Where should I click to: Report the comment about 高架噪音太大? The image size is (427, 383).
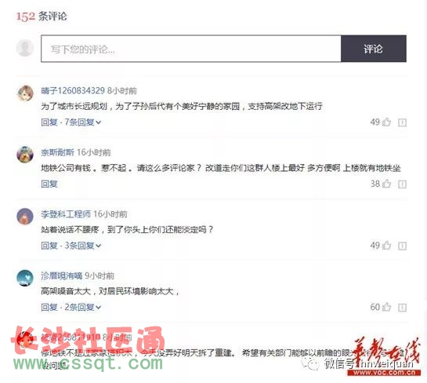[x=402, y=308]
